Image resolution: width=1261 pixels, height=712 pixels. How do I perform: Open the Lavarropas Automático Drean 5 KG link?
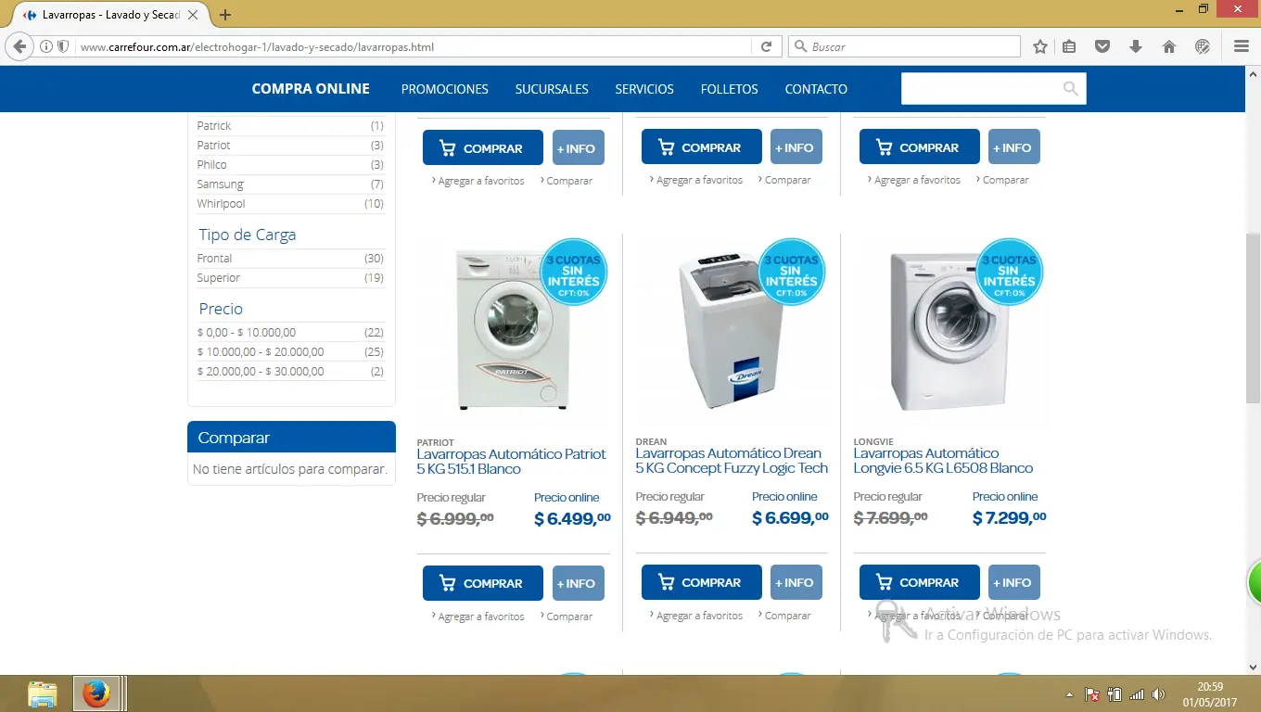tap(732, 461)
